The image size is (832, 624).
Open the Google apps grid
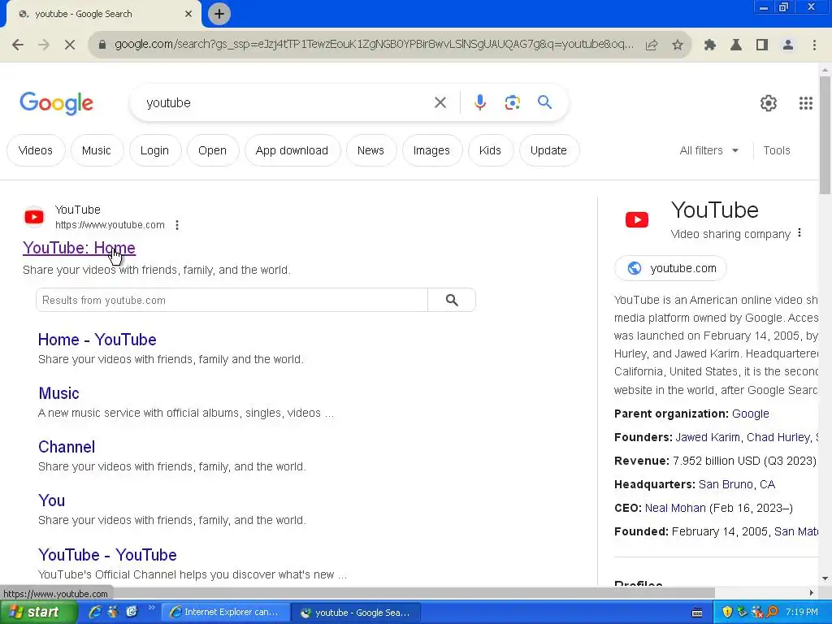pyautogui.click(x=805, y=103)
